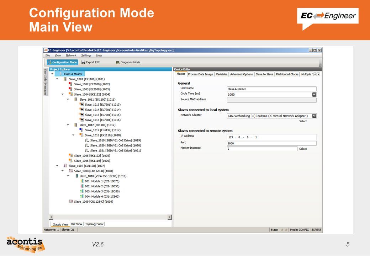
Task: Click the drive icon of Slave_1016 [EL7201]
Action: pos(81,120)
